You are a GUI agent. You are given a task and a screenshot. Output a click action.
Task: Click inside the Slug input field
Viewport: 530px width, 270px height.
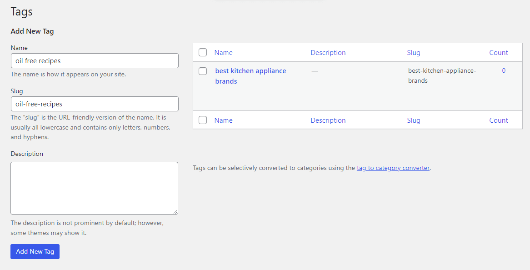(x=94, y=104)
